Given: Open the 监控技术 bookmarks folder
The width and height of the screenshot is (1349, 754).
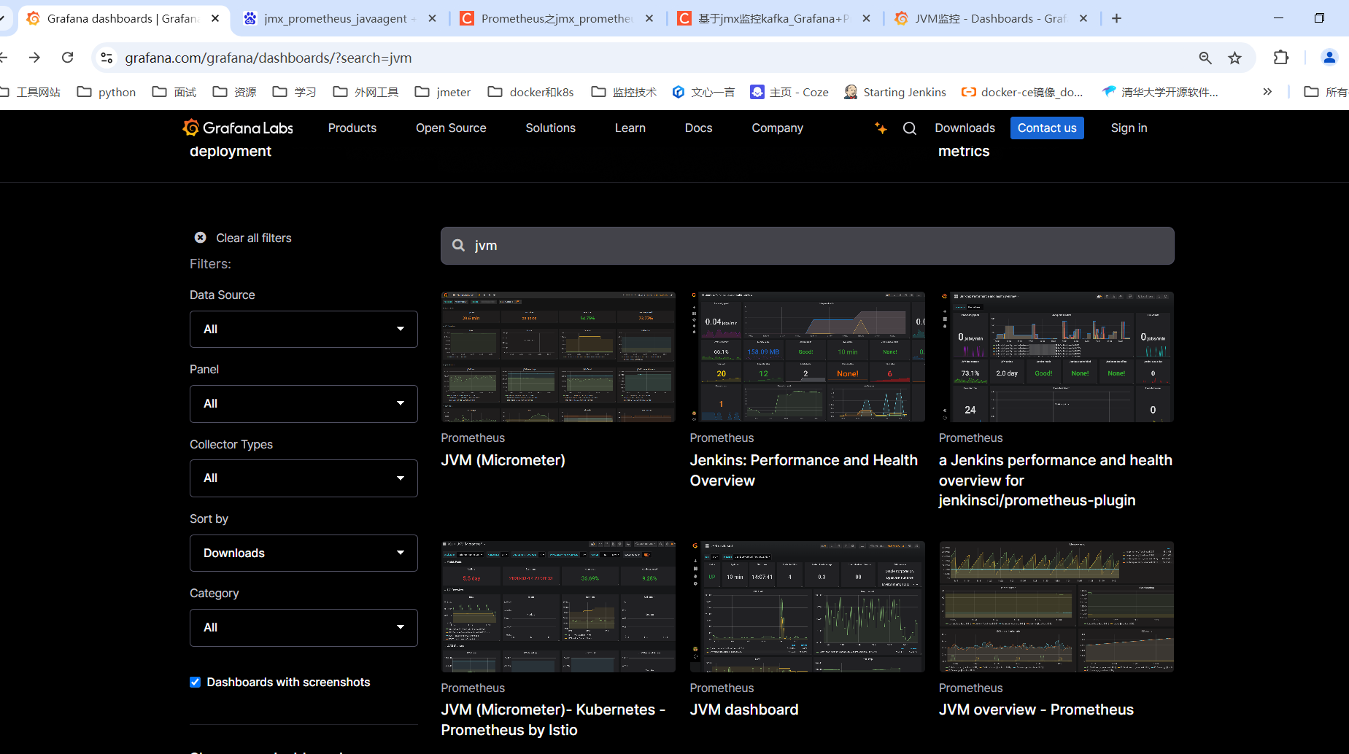Looking at the screenshot, I should (624, 92).
